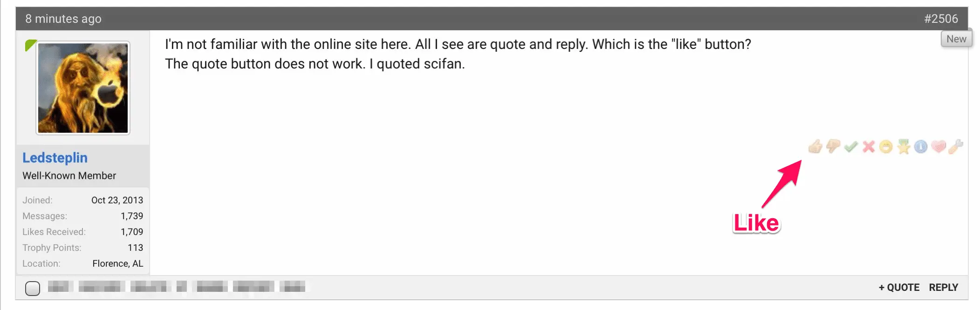This screenshot has width=980, height=310.
Task: Click the yellow smiley Funny rating icon
Action: pyautogui.click(x=886, y=147)
